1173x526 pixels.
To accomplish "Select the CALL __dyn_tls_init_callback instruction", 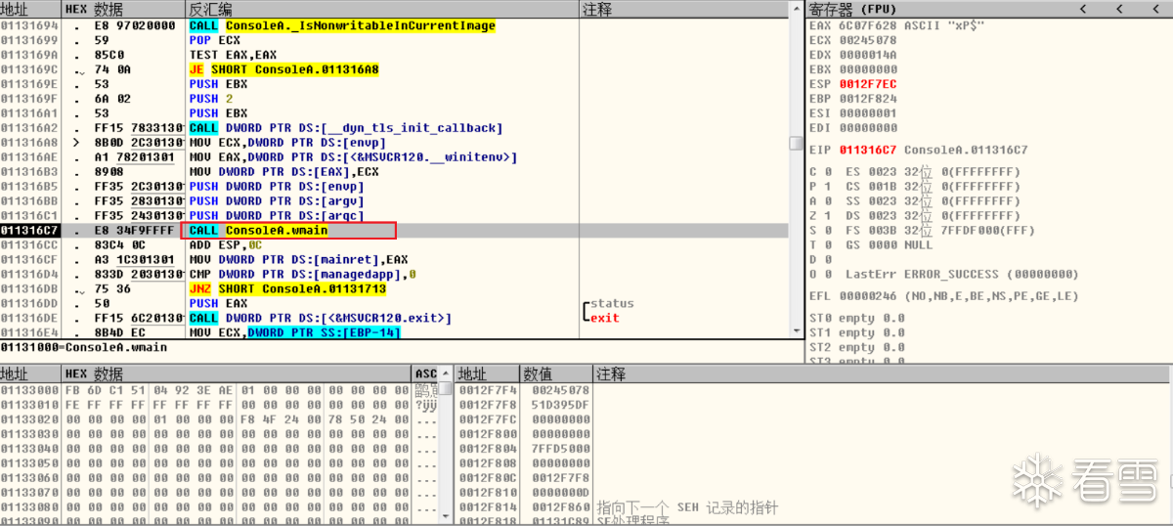I will tap(395, 128).
